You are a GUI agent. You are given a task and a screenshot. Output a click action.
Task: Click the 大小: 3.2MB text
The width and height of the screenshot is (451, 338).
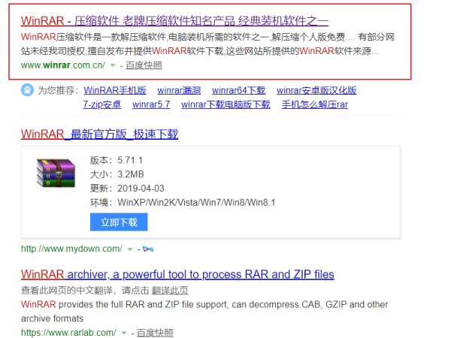pyautogui.click(x=117, y=174)
